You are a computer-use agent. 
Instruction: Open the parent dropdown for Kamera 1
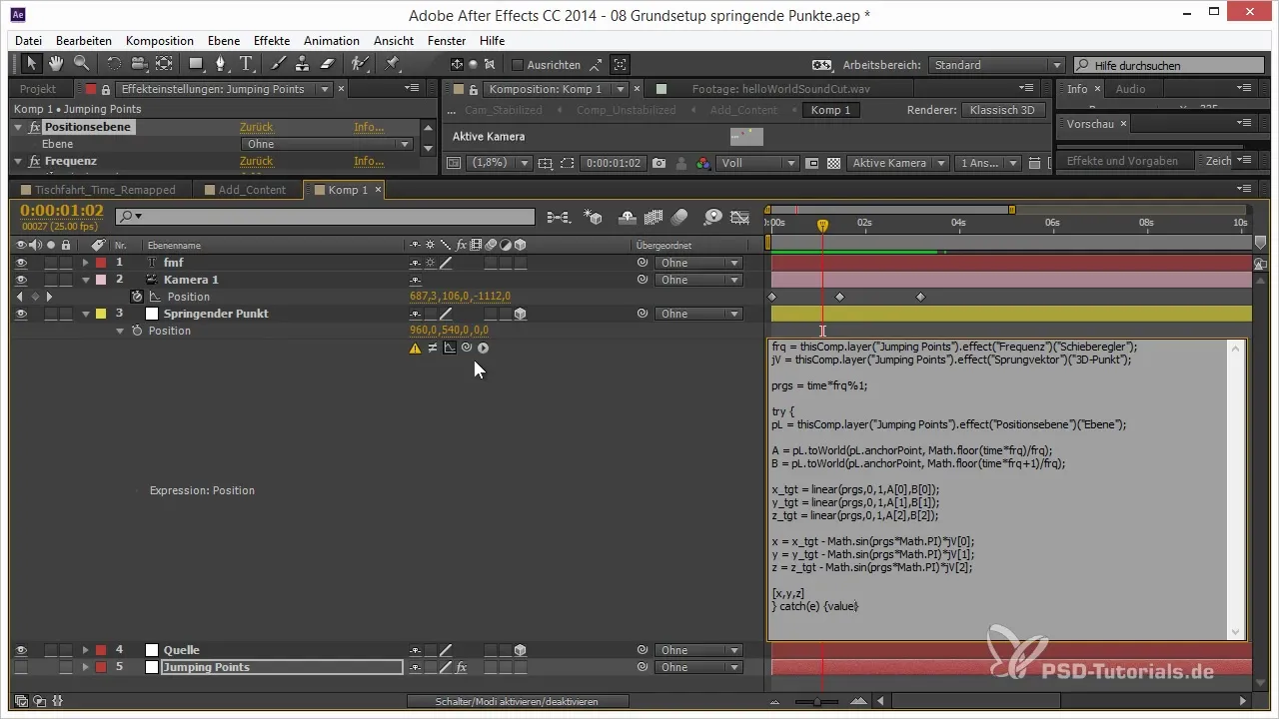(x=698, y=280)
